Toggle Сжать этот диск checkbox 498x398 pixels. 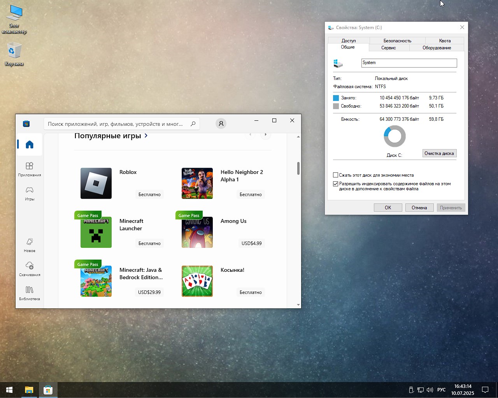pos(335,175)
